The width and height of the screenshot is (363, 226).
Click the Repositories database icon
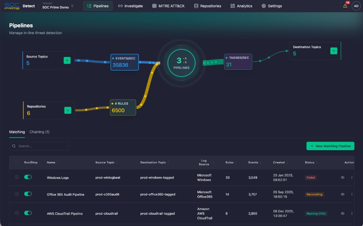(x=196, y=6)
